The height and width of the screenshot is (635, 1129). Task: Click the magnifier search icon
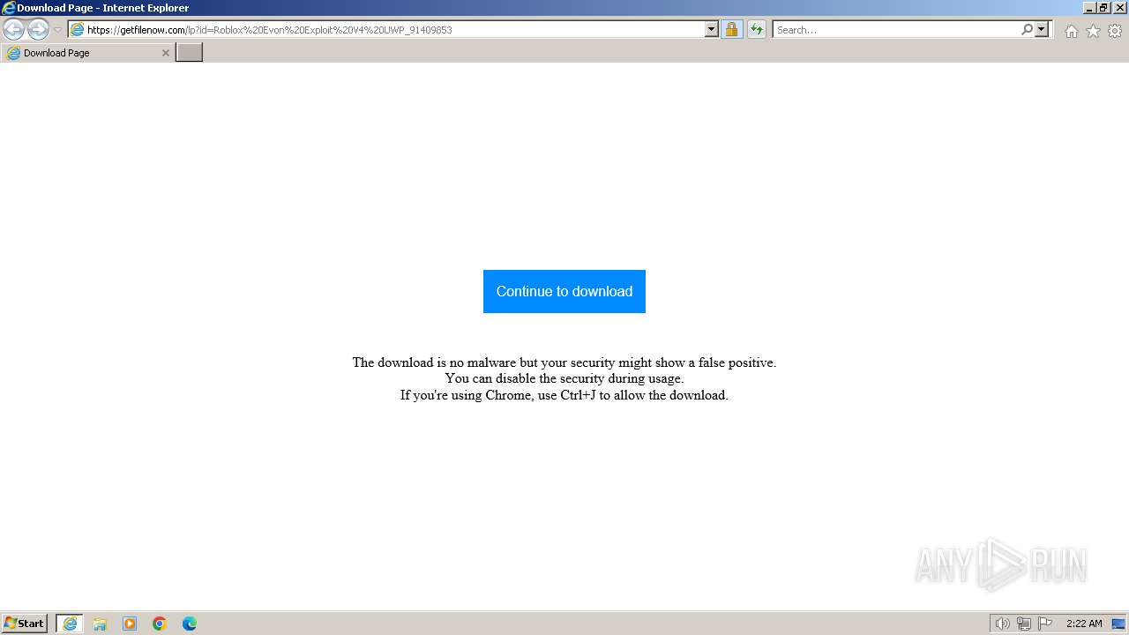pyautogui.click(x=1027, y=30)
